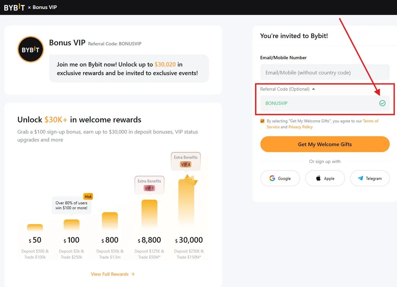Click the 'Referral Code: BONUSVIP' header text

click(115, 44)
